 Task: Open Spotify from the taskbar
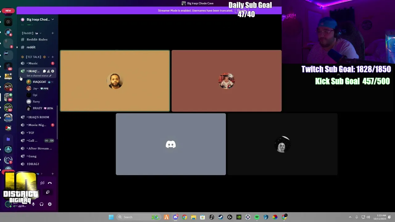(x=257, y=217)
